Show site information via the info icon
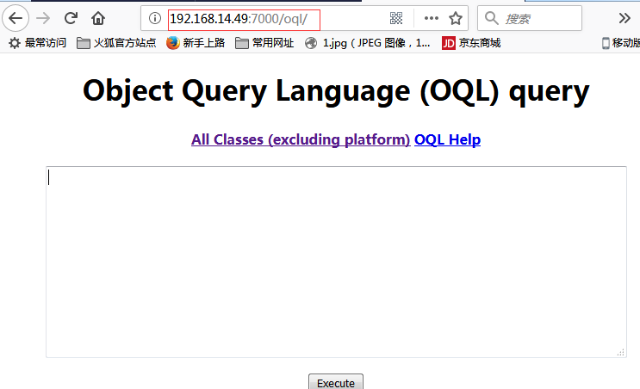640x389 pixels. click(x=154, y=18)
